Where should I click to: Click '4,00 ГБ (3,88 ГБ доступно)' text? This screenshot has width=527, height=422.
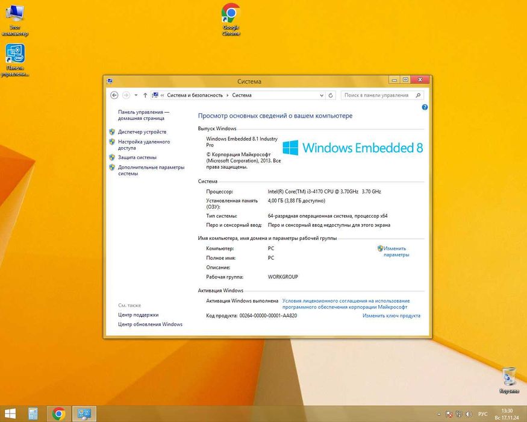pos(296,201)
